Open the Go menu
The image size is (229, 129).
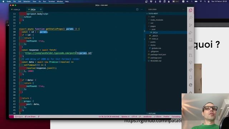tap(40, 1)
